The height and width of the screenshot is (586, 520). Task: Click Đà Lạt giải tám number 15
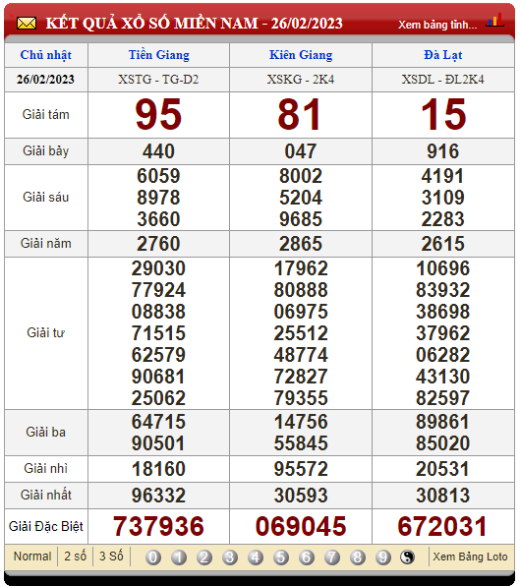click(x=443, y=114)
